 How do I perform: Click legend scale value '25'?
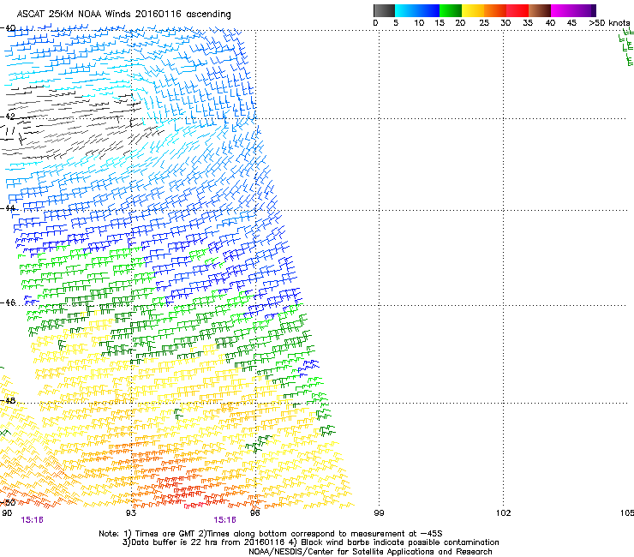coord(484,22)
